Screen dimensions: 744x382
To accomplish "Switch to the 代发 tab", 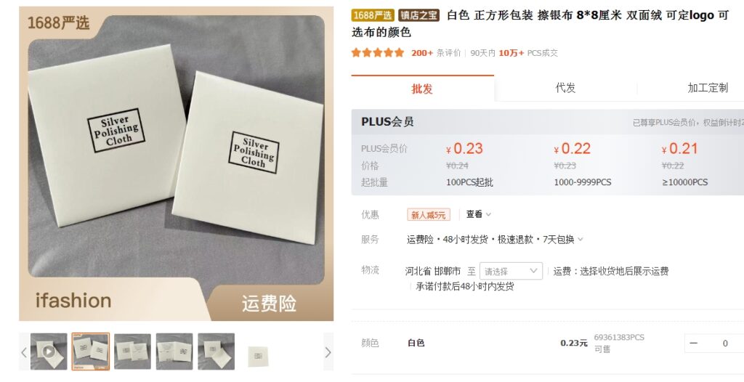I will pyautogui.click(x=565, y=88).
